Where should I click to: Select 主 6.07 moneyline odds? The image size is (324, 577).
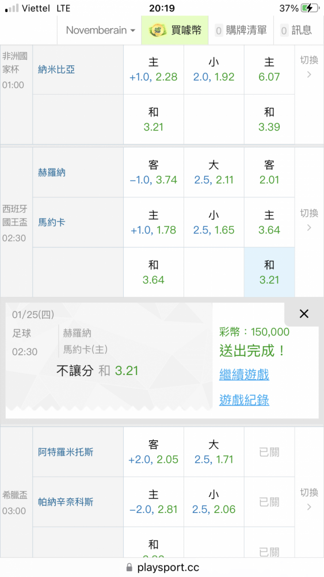tap(269, 70)
